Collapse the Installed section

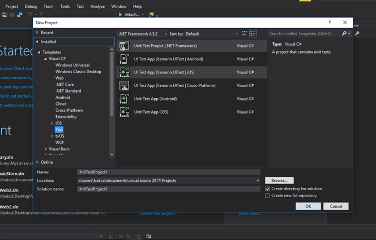tap(37, 42)
